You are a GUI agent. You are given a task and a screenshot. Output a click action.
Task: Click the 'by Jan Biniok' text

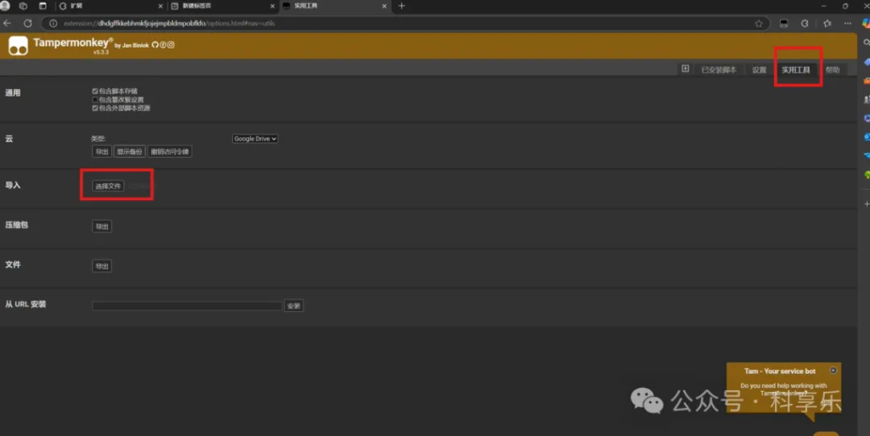coord(132,46)
